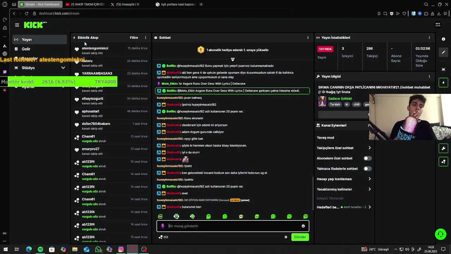The width and height of the screenshot is (451, 254).
Task: Toggle Abonelere özel sohbet switch
Action: (x=367, y=158)
